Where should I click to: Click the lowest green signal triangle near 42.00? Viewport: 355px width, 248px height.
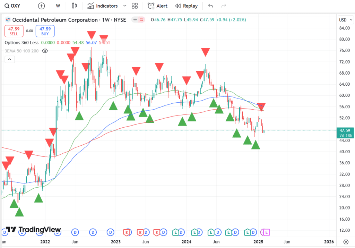point(256,145)
